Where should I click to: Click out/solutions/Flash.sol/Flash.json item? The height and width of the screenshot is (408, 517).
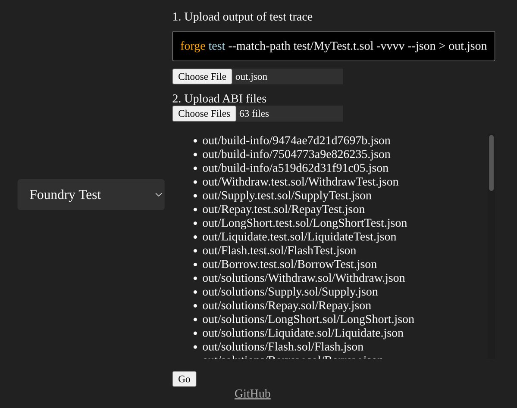coord(282,347)
